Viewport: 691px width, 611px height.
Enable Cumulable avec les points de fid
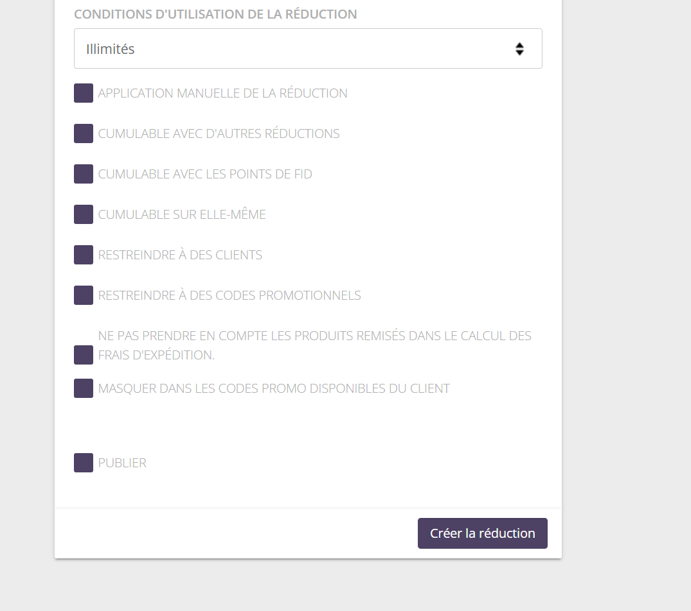tap(84, 174)
